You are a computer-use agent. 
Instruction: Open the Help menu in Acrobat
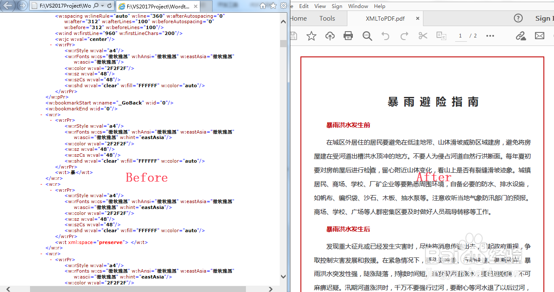click(x=379, y=6)
